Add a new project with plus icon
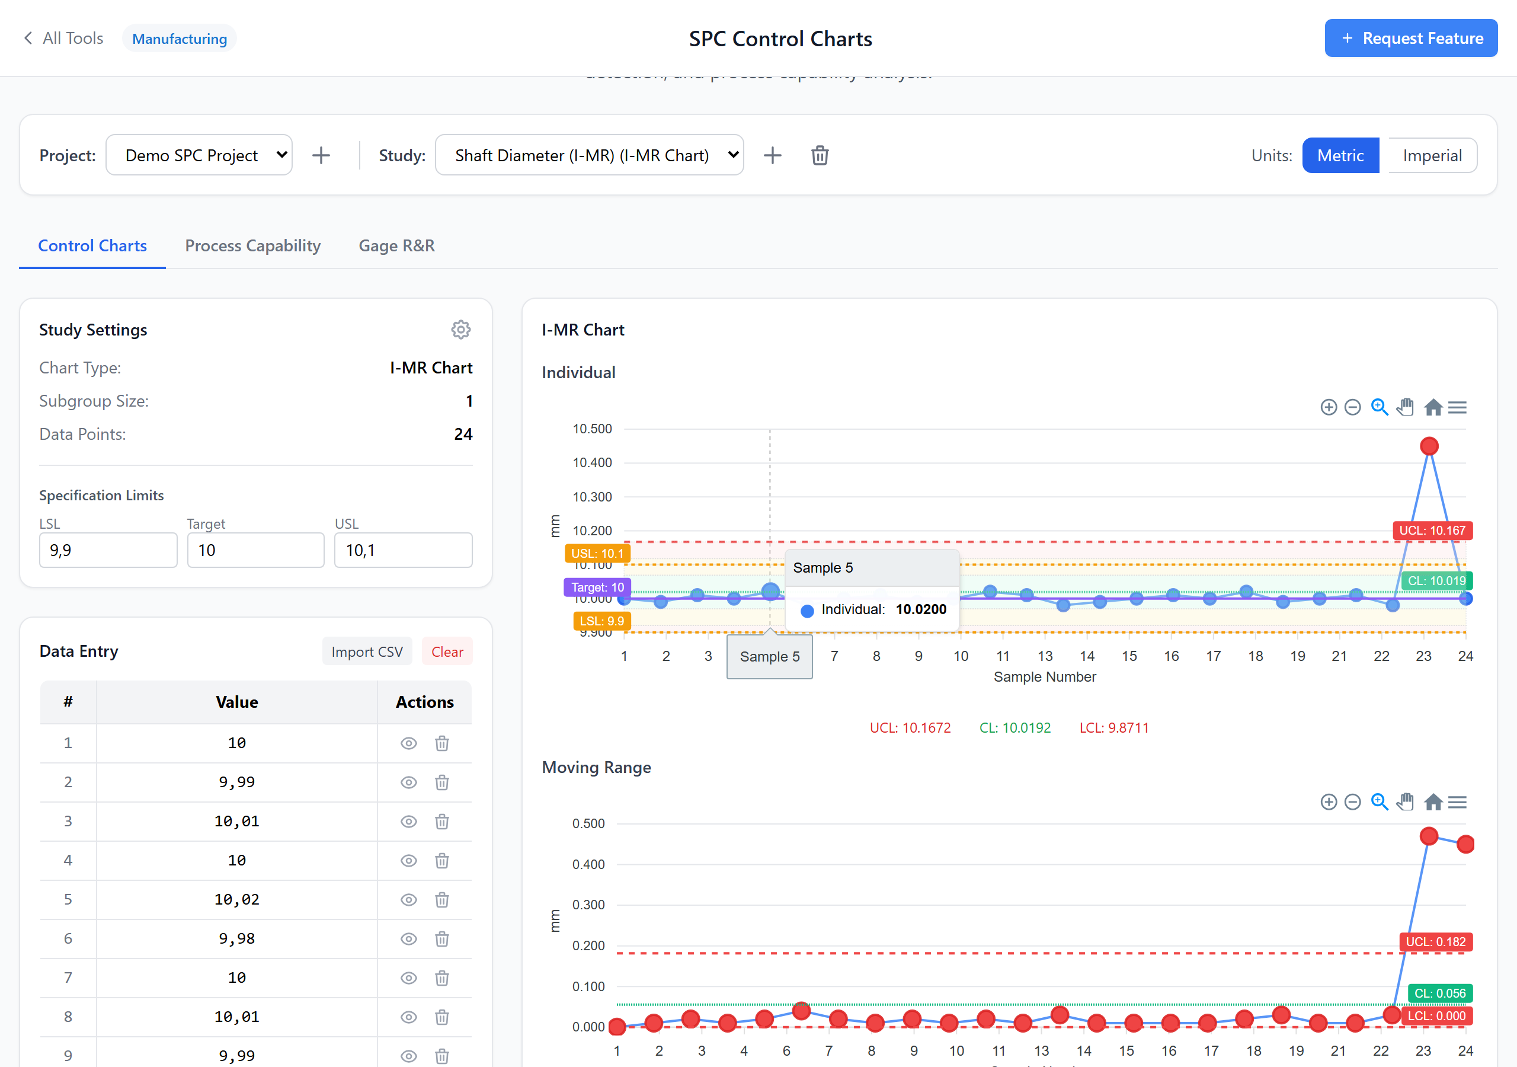Image resolution: width=1517 pixels, height=1067 pixels. coord(321,155)
